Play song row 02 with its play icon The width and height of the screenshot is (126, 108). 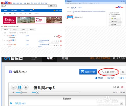point(54,41)
